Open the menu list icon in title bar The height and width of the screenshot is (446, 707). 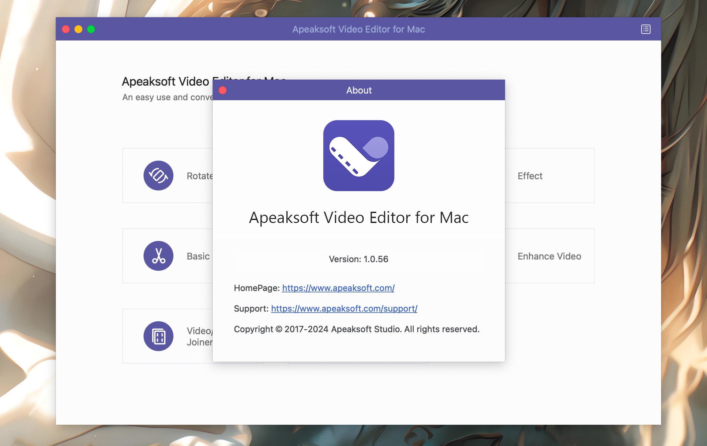coord(646,29)
